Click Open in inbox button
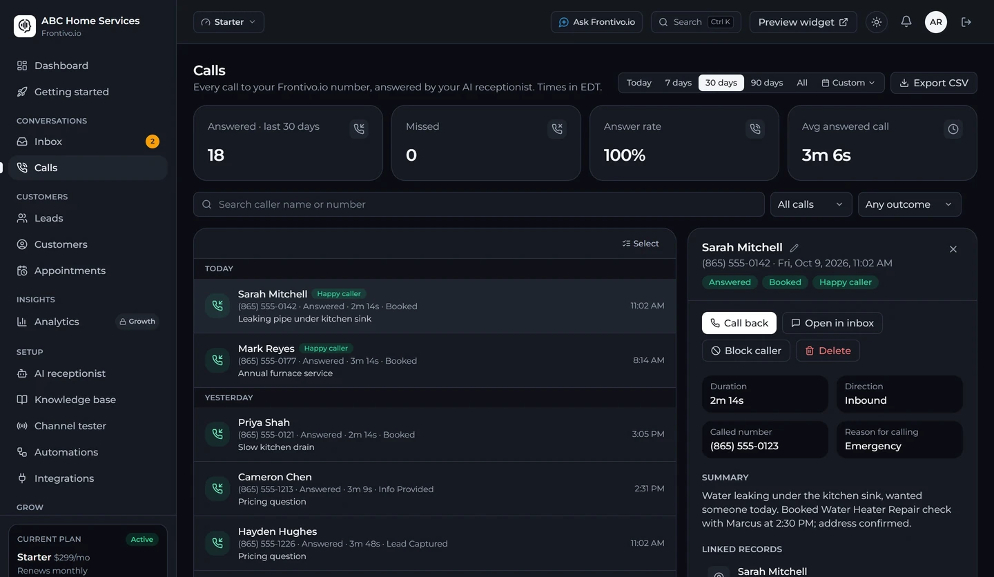 pos(832,323)
